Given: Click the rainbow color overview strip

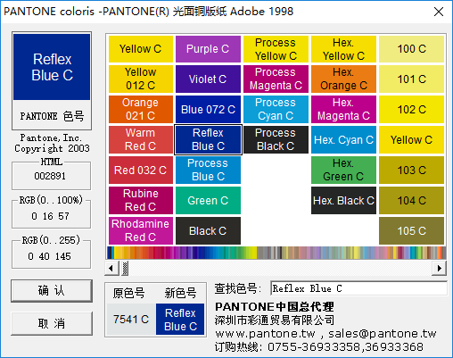Looking at the screenshot, I should (x=276, y=253).
